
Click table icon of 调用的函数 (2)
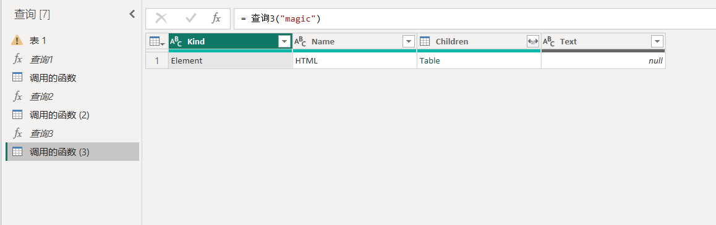click(17, 114)
